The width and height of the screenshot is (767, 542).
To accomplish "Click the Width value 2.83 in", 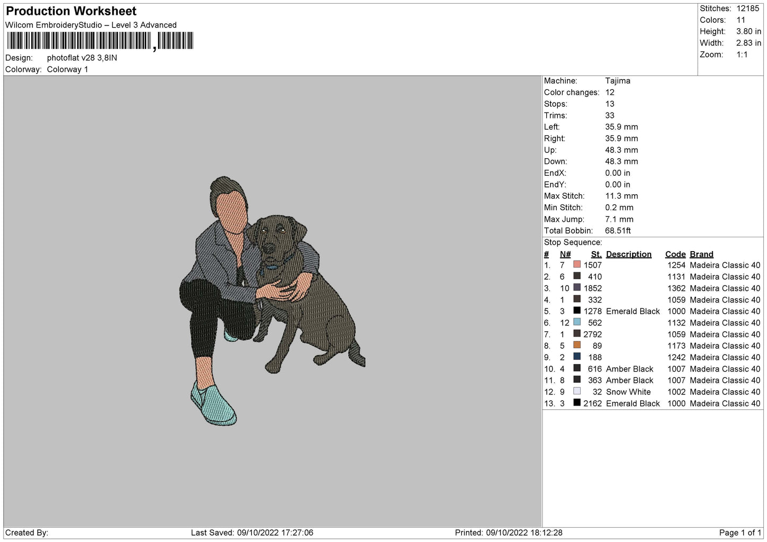I will [748, 43].
